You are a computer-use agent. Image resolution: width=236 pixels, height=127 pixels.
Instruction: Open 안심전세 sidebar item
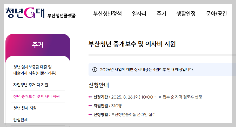(21, 120)
